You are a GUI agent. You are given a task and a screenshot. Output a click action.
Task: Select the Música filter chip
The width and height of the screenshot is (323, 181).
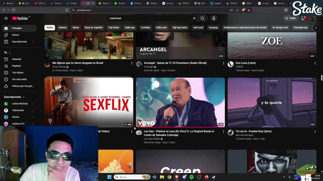pos(63,27)
